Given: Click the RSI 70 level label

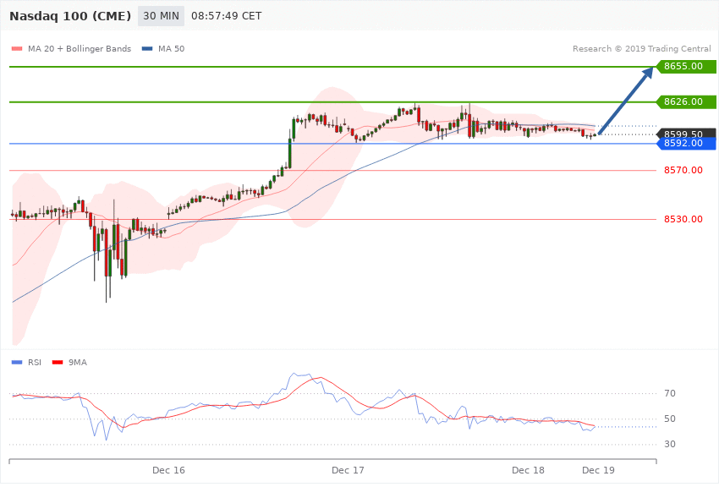Looking at the screenshot, I should click(x=670, y=393).
